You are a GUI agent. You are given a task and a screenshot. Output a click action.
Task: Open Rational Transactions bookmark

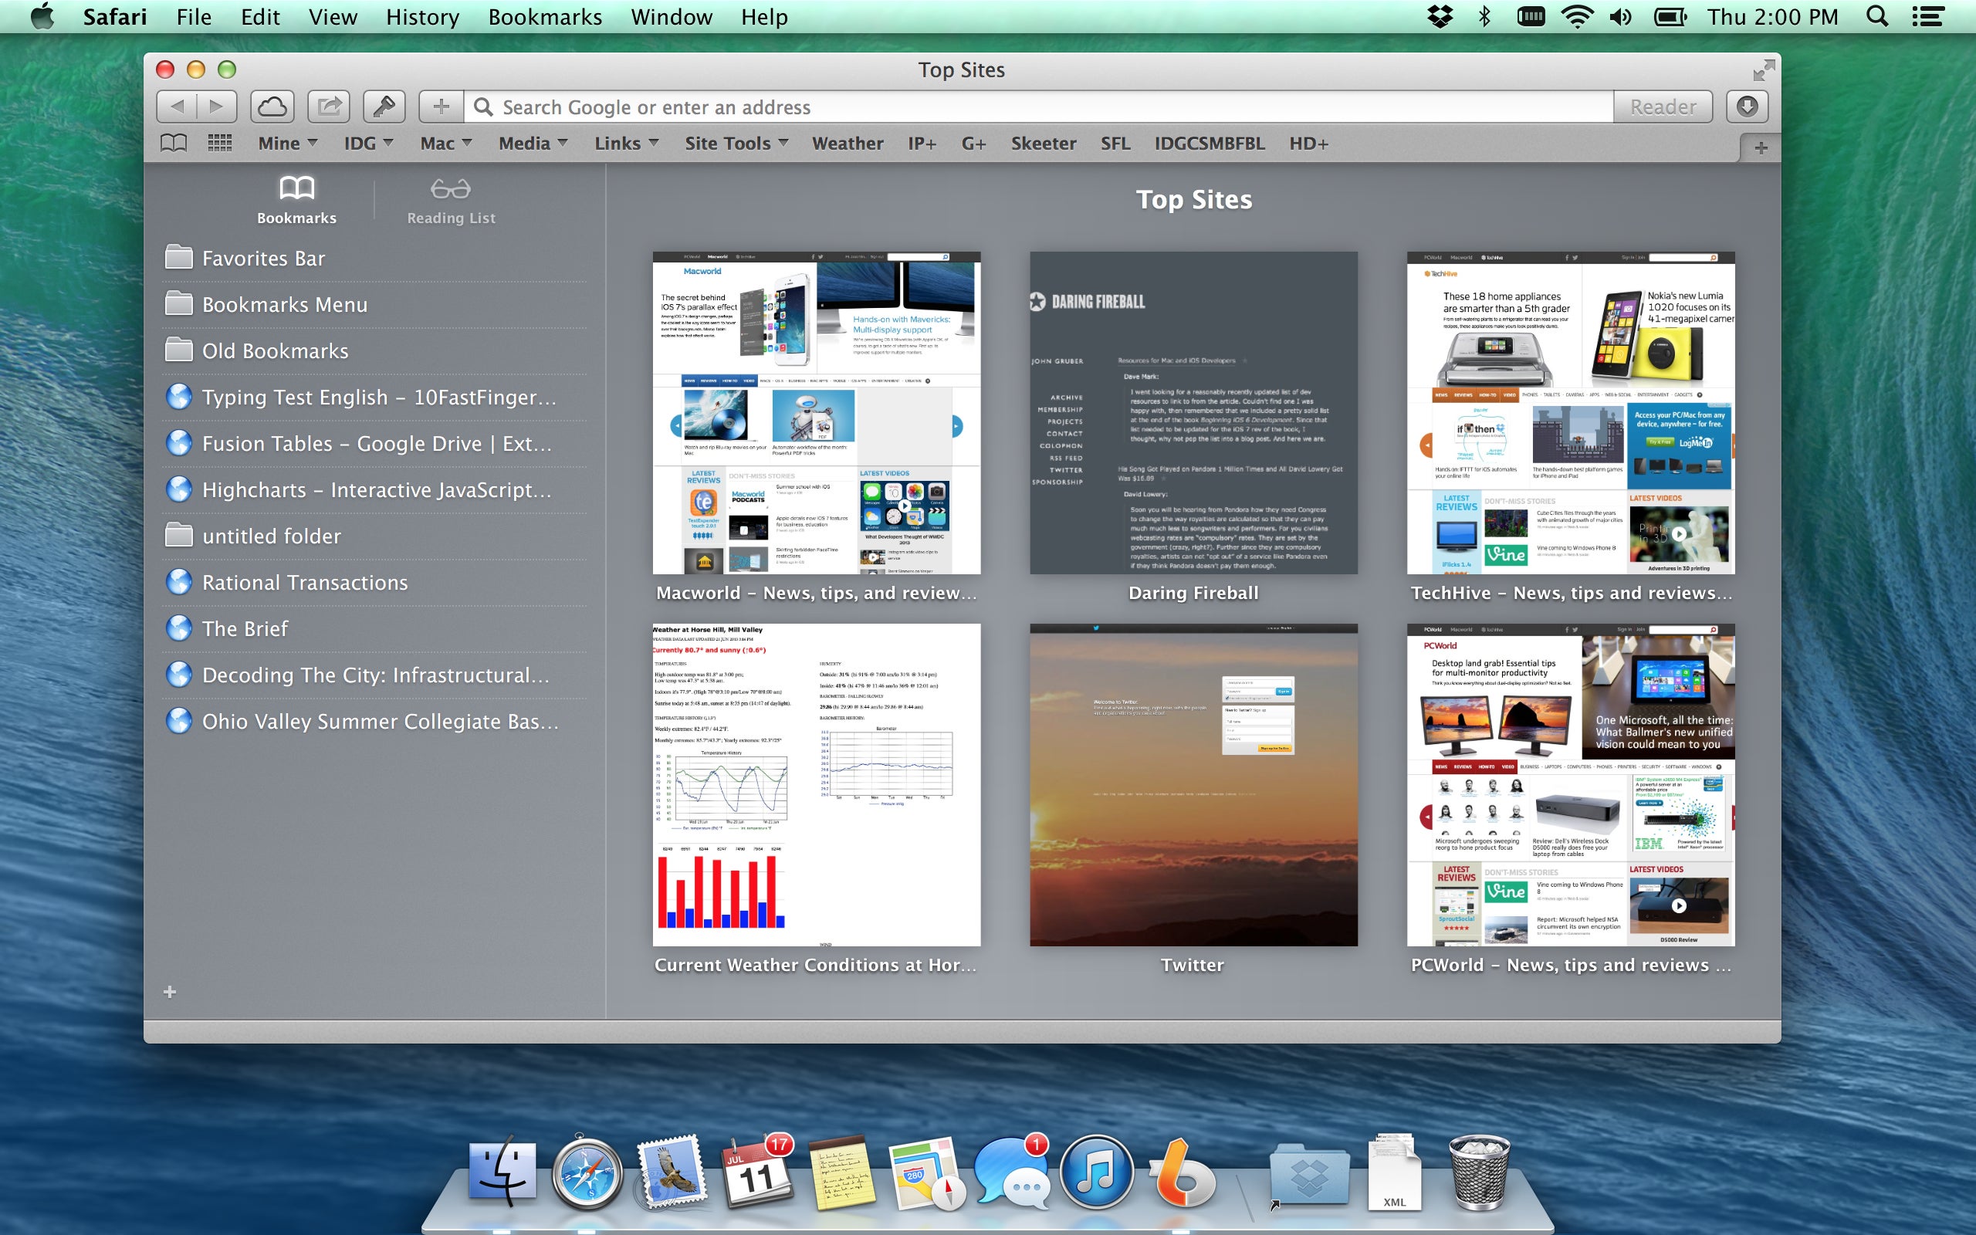coord(374,582)
